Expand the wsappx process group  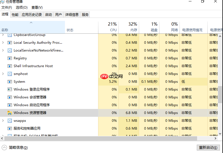pyautogui.click(x=3, y=121)
